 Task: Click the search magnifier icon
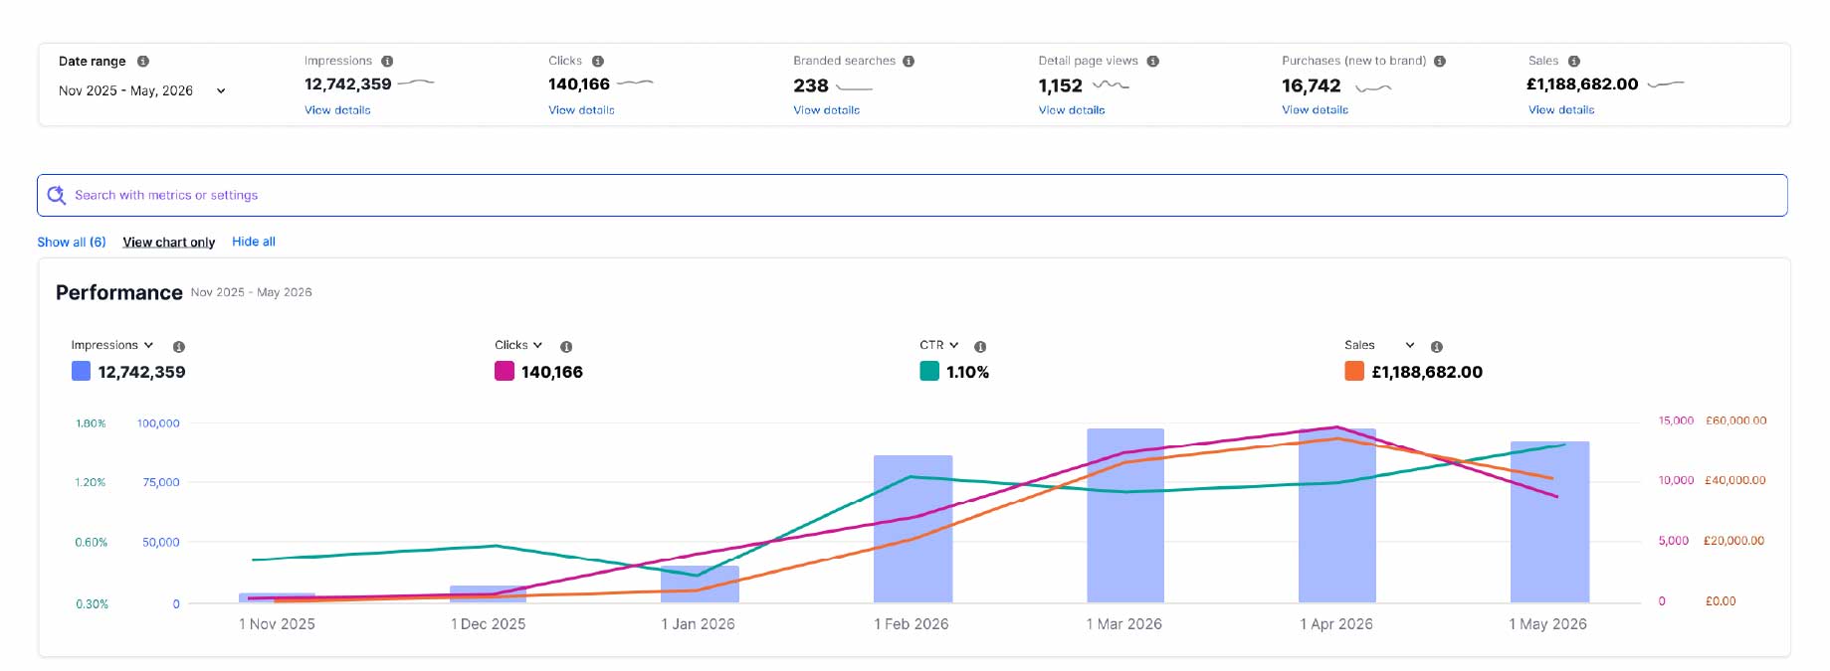tap(57, 195)
